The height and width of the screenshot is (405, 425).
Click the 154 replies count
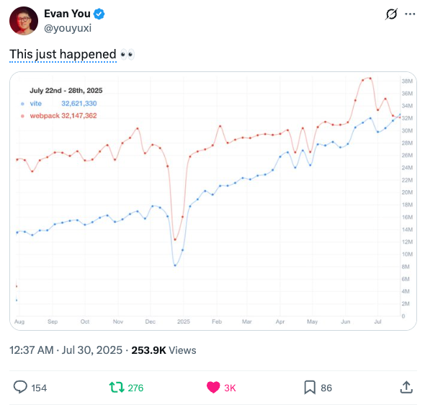coord(39,388)
